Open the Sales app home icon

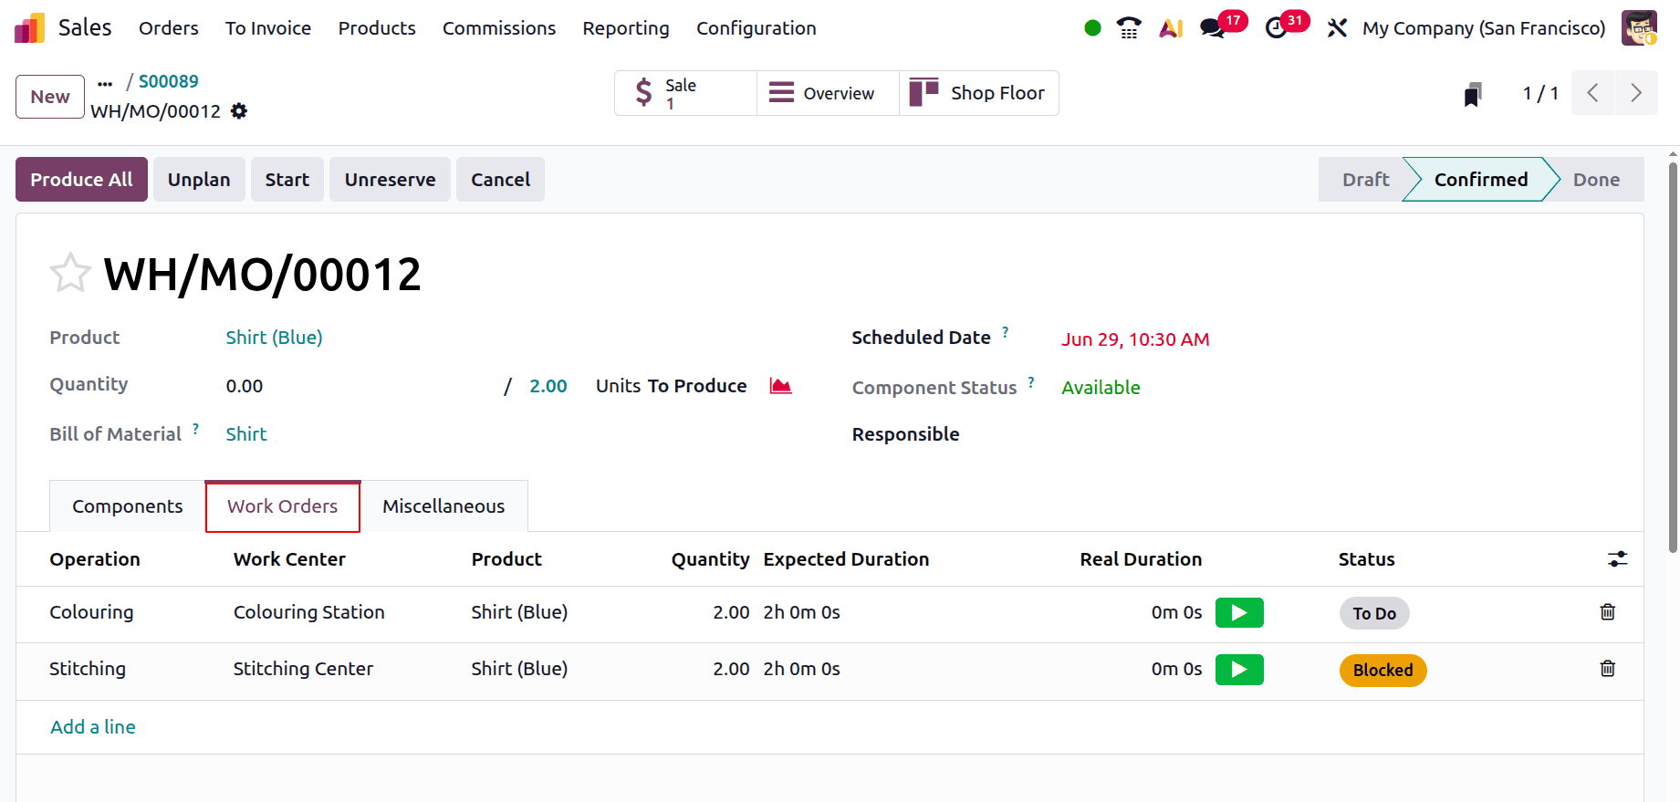(x=30, y=28)
